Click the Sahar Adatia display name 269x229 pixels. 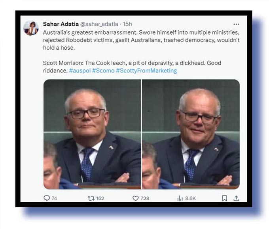pyautogui.click(x=61, y=24)
